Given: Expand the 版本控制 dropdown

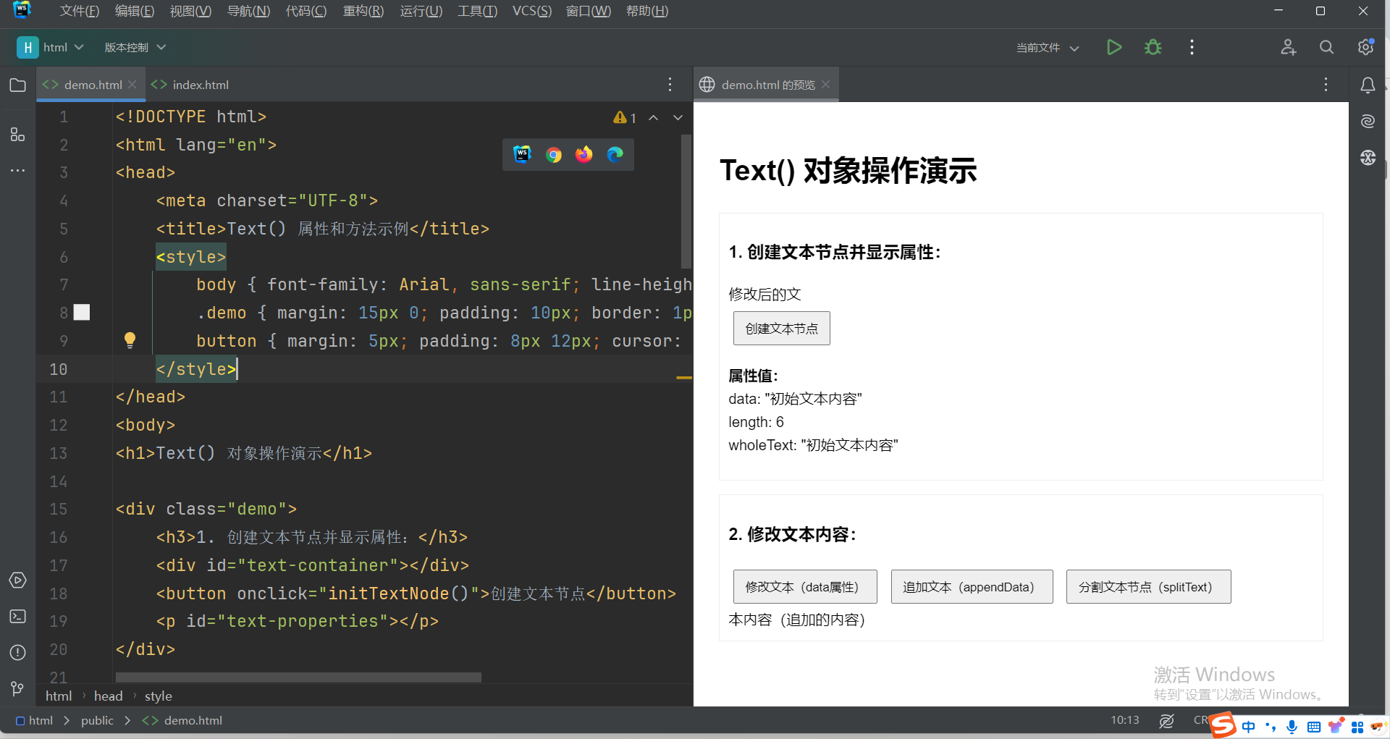Looking at the screenshot, I should pyautogui.click(x=135, y=46).
